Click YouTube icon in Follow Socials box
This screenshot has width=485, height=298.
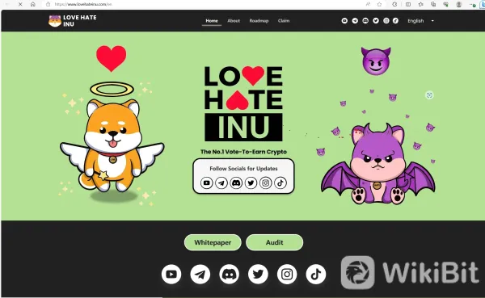coord(207,183)
